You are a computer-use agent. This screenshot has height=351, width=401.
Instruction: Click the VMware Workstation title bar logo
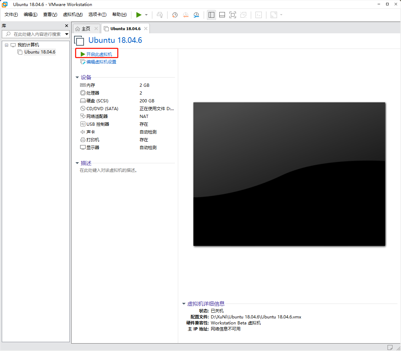5,4
